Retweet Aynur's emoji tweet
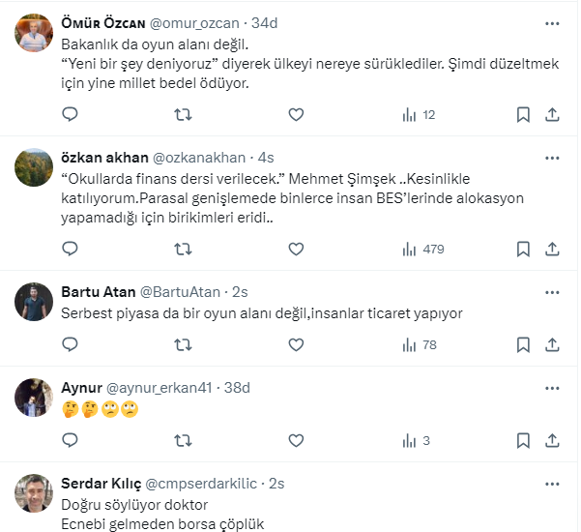 (x=182, y=440)
